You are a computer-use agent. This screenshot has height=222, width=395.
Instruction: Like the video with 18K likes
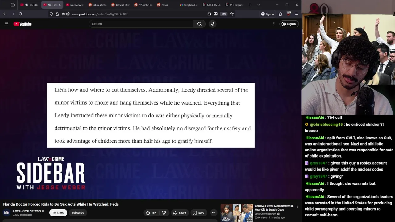(x=151, y=212)
